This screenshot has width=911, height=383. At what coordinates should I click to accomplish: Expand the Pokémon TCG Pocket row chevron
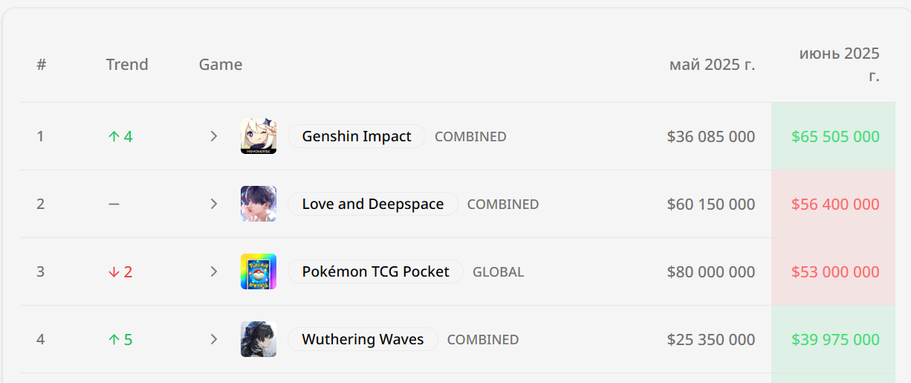214,271
